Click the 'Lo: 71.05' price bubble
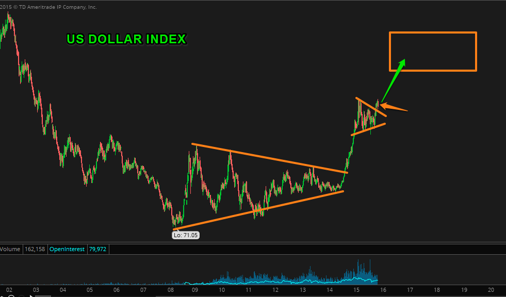Screen dimensions: 506x297 [x=186, y=235]
